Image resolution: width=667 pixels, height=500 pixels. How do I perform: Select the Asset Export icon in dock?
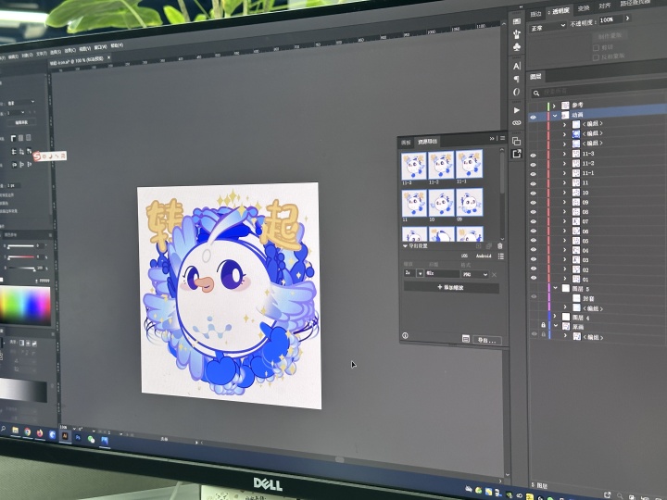[x=516, y=154]
